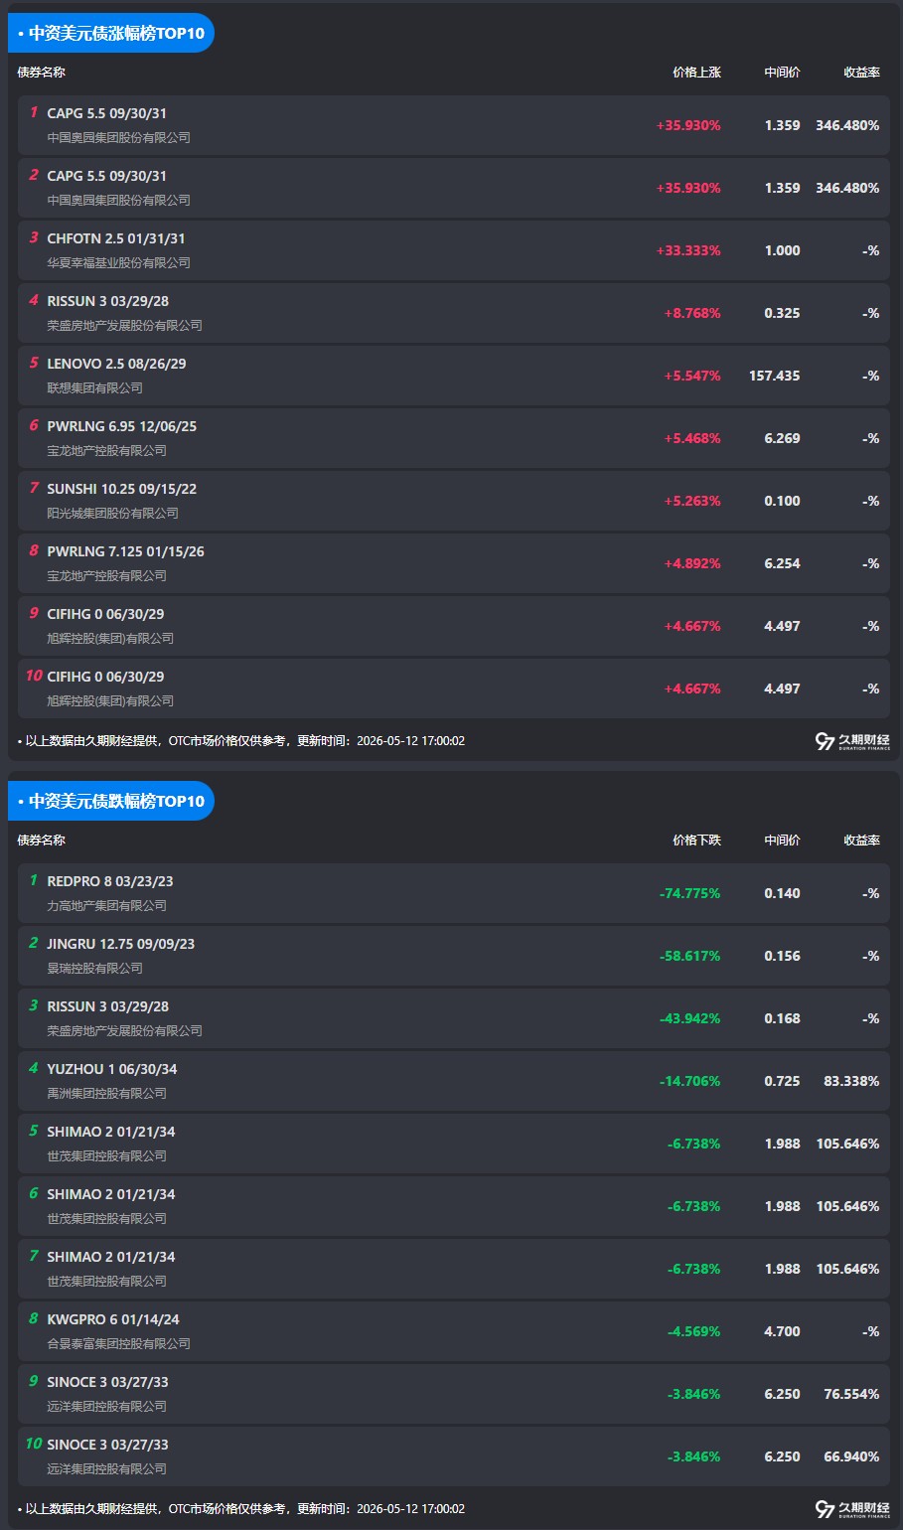Click 收益率 header in the losers table
This screenshot has width=903, height=1530.
tap(861, 841)
